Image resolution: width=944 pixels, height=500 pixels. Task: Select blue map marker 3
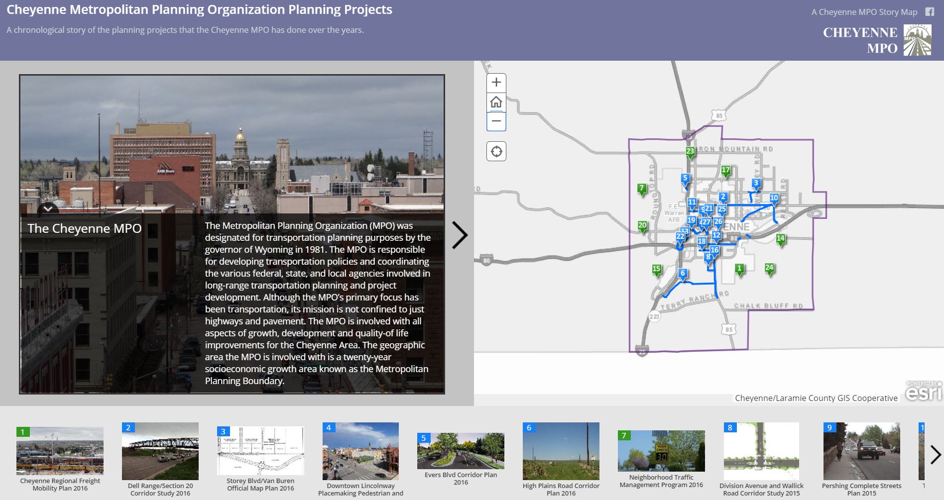click(756, 184)
